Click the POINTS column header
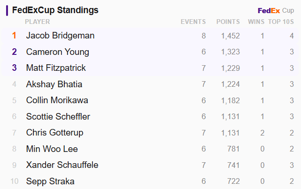Viewport: 301px width, 189px height. tap(228, 22)
